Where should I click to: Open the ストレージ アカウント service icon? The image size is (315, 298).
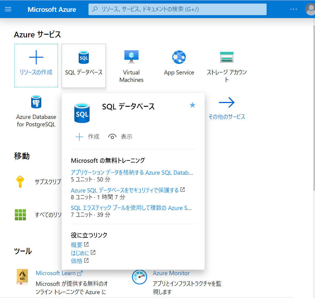[227, 57]
